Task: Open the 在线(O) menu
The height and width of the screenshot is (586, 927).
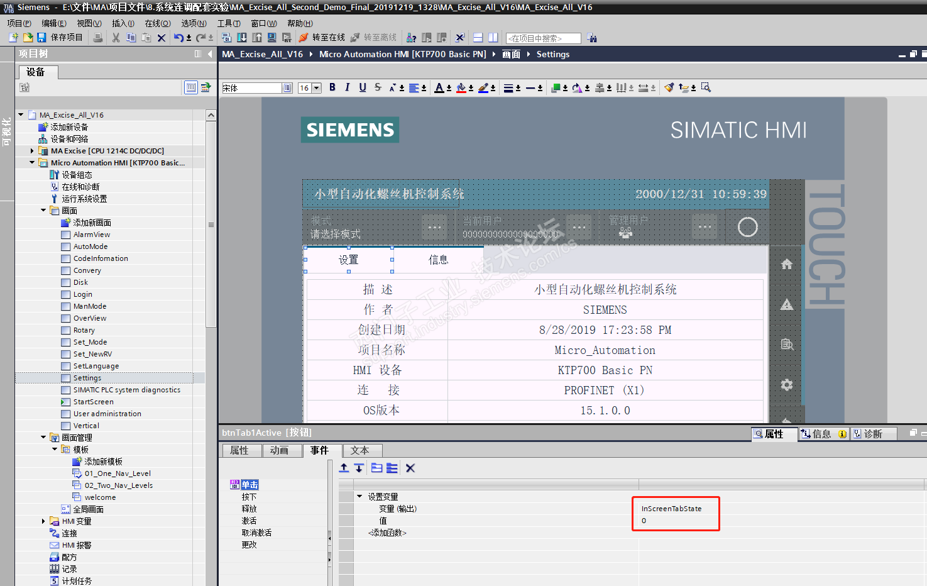Action: click(x=158, y=23)
